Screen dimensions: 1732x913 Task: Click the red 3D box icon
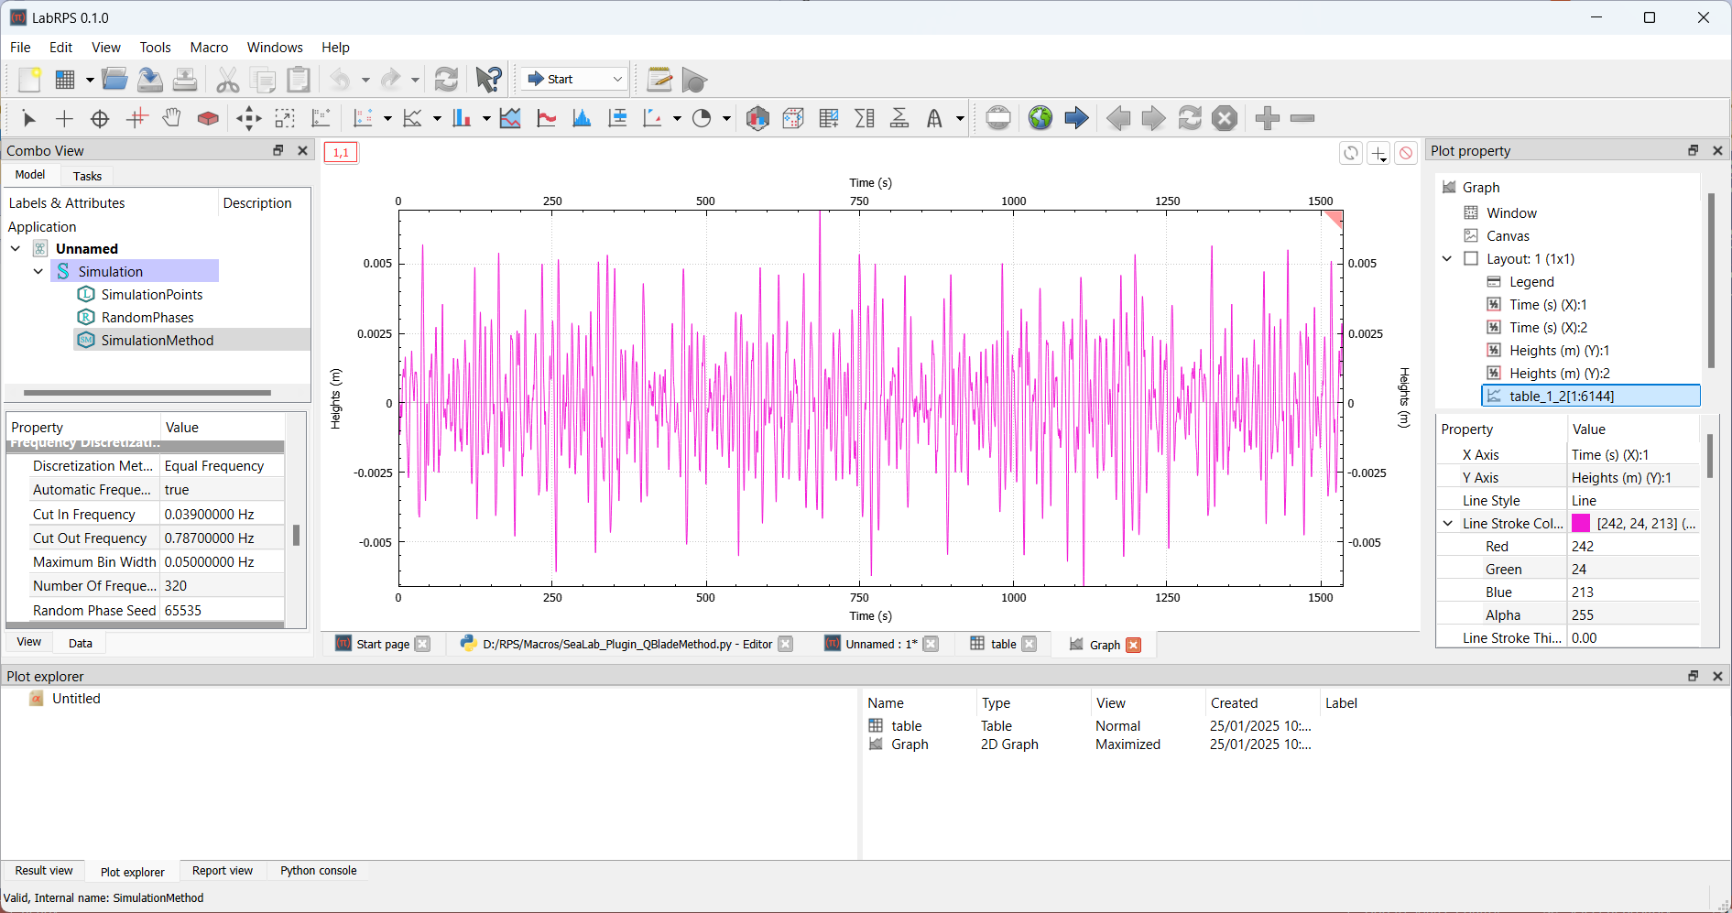(x=208, y=118)
